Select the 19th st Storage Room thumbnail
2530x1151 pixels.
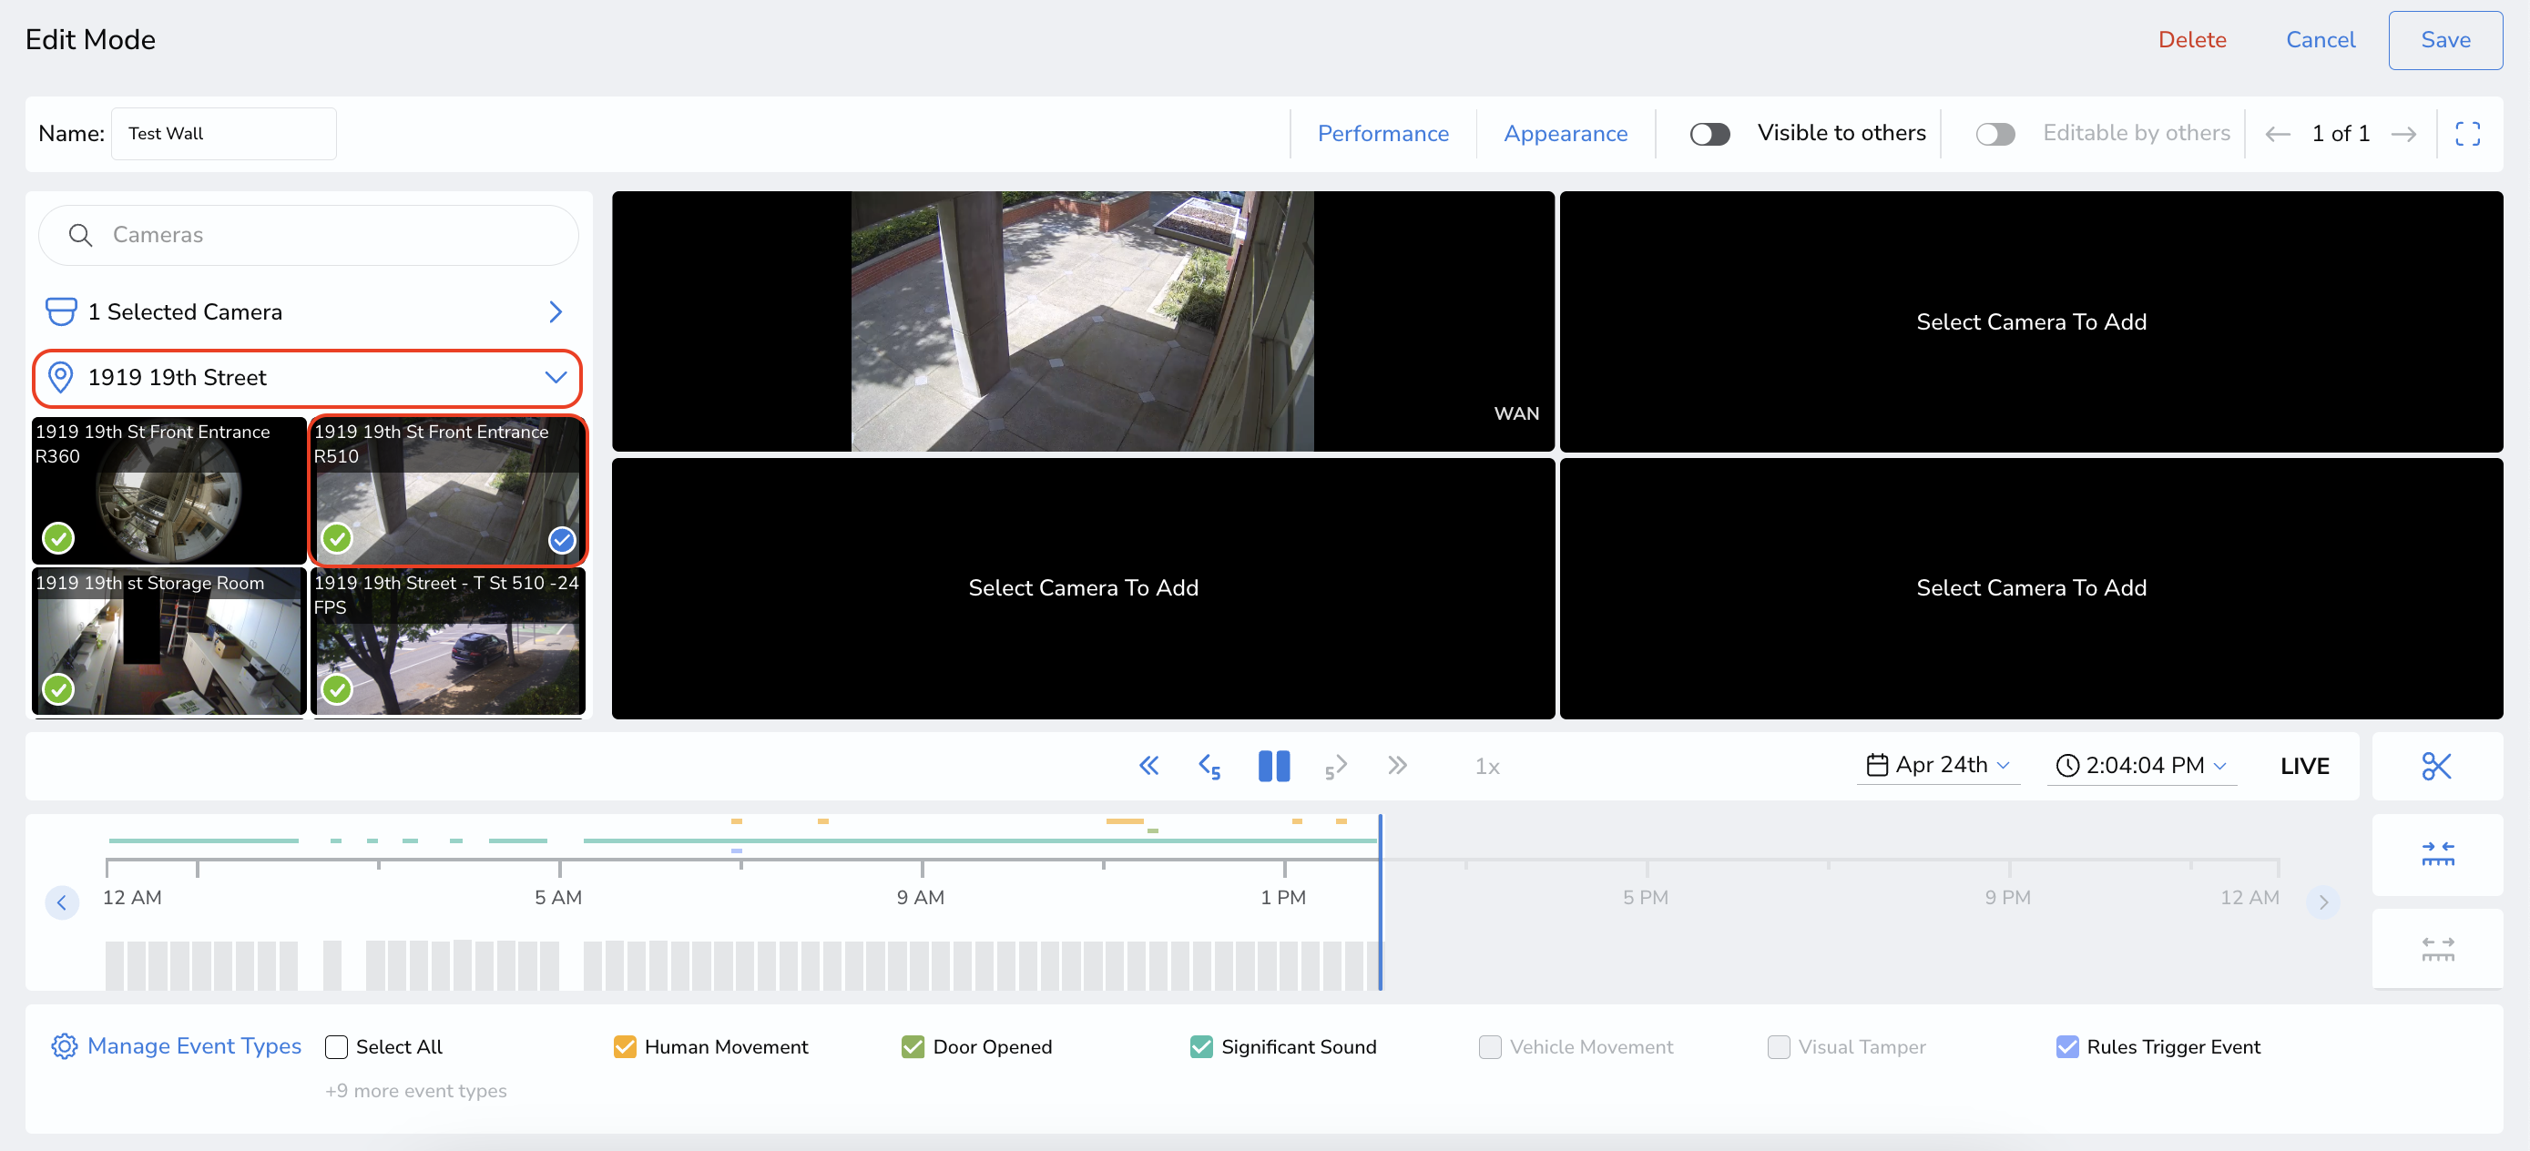click(x=168, y=641)
